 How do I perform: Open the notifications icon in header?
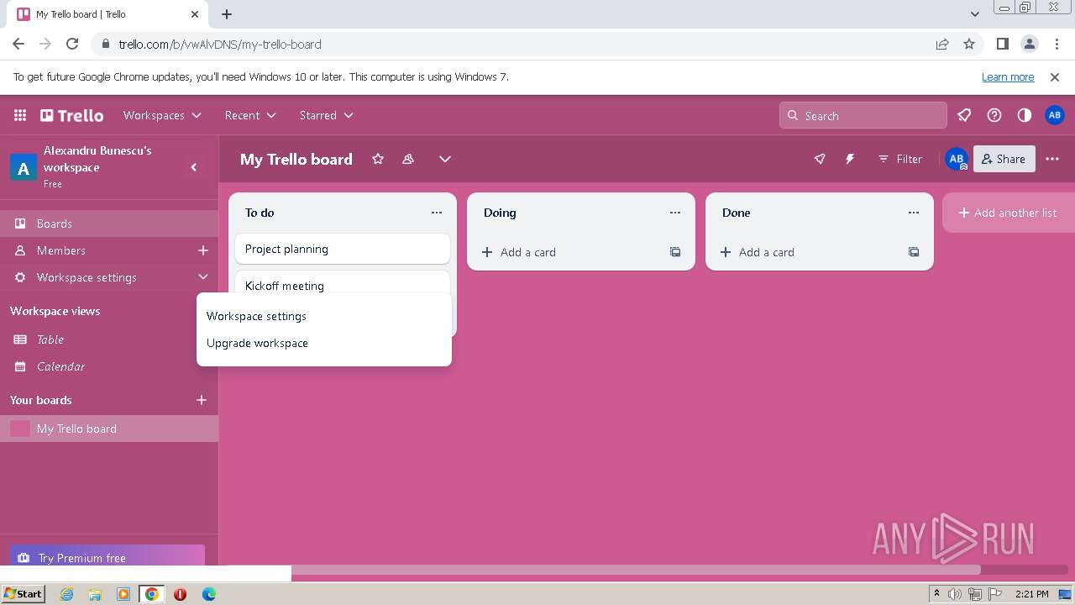(964, 115)
